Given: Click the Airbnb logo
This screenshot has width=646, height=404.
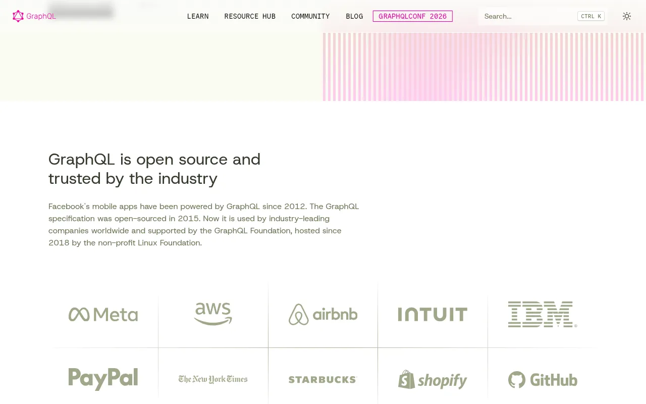Looking at the screenshot, I should coord(323,315).
